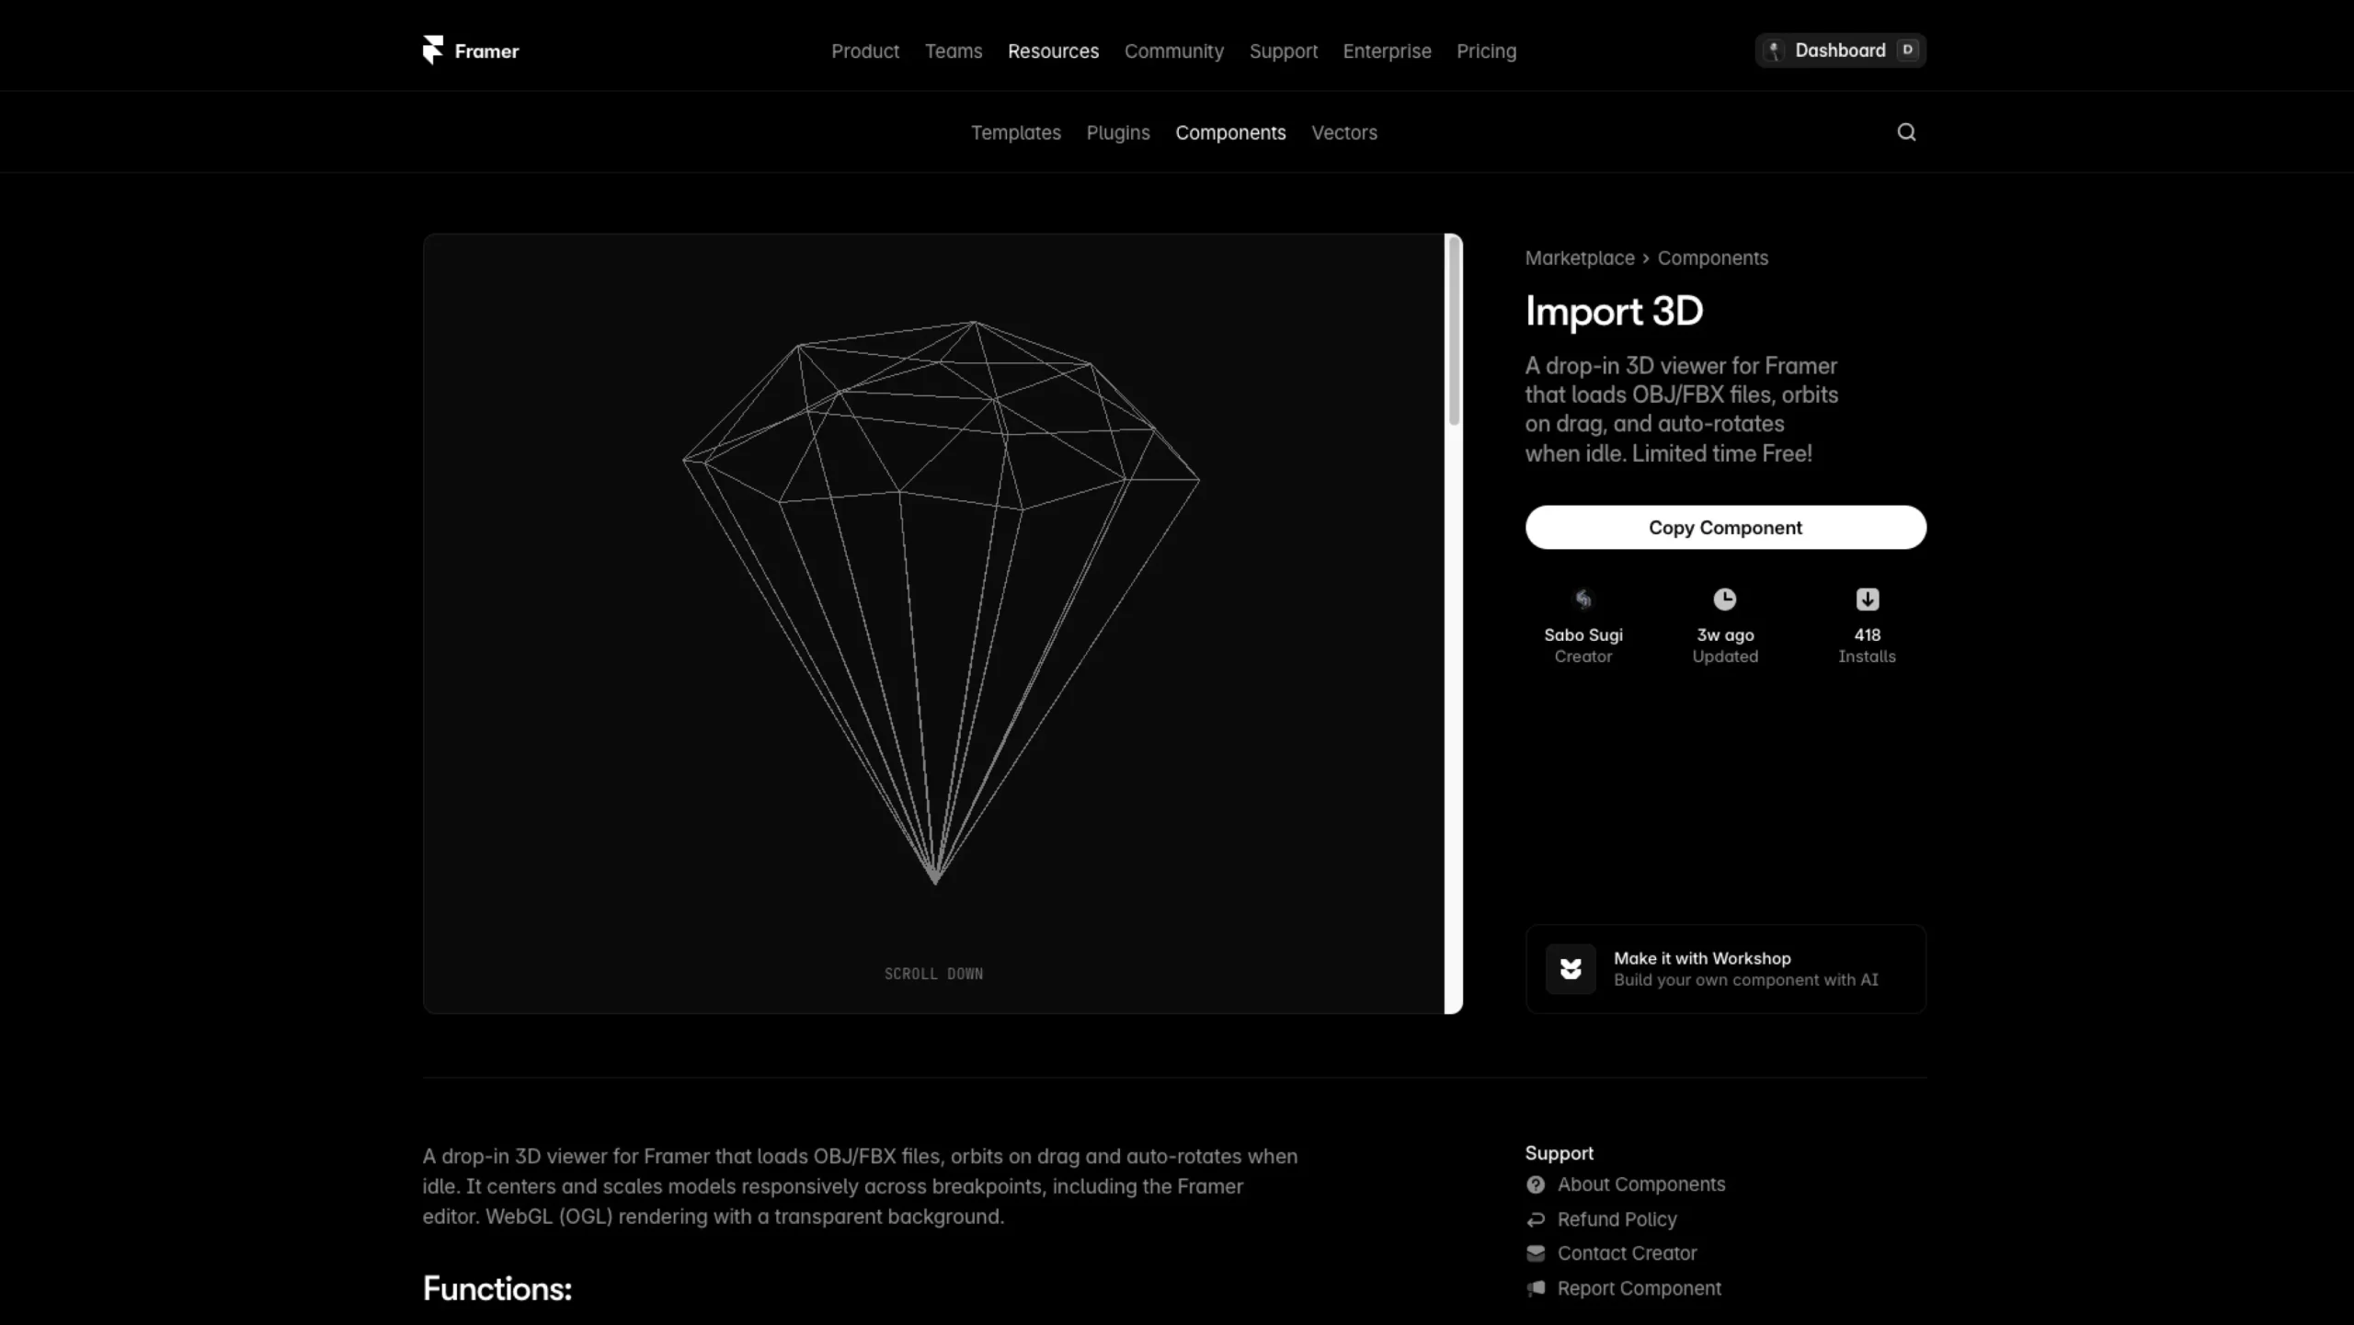Switch to the Plugins tab

pyautogui.click(x=1117, y=131)
